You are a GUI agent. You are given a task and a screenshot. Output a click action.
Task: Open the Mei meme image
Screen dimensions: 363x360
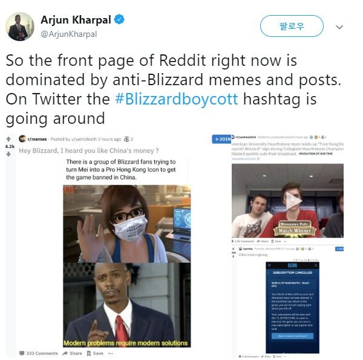(x=127, y=223)
